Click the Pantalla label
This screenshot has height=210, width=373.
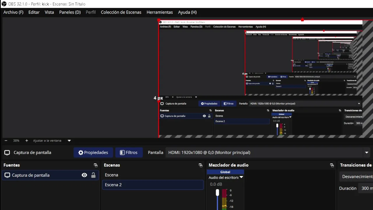pyautogui.click(x=156, y=153)
